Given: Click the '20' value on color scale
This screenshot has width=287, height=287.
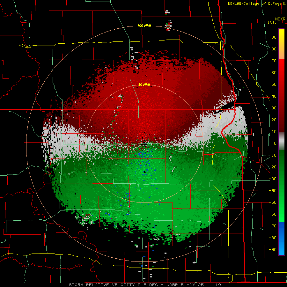Looking at the screenshot, I should click(x=274, y=120).
